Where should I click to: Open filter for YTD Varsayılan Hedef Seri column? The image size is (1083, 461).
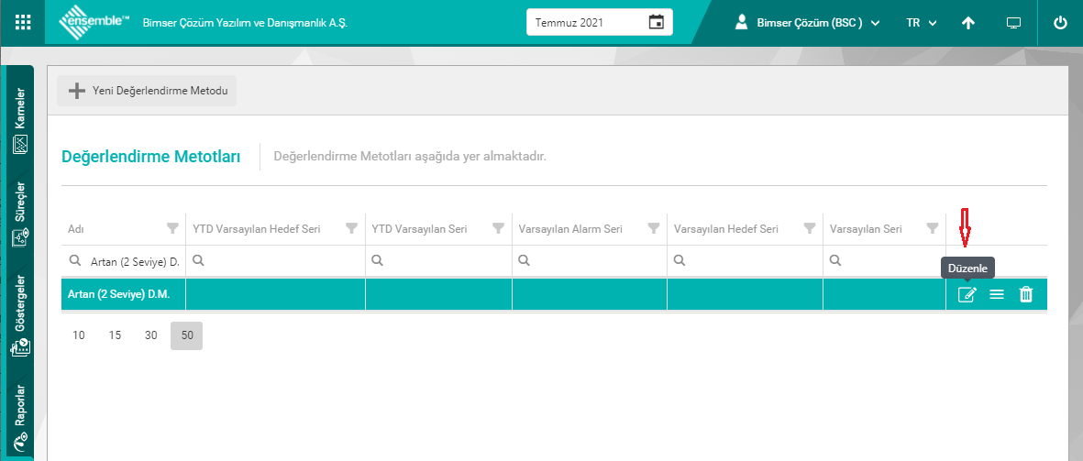coord(351,228)
